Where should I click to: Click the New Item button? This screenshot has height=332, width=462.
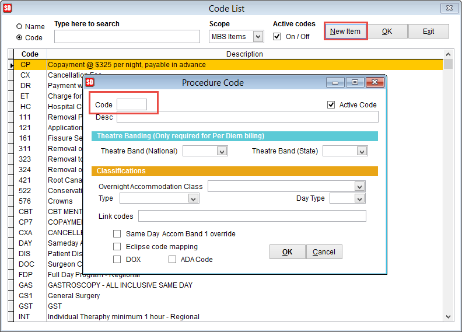click(x=345, y=32)
